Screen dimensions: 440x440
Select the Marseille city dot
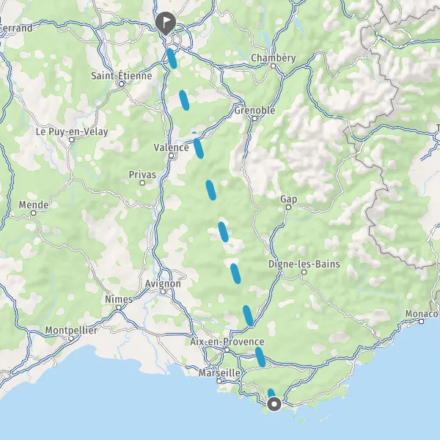(219, 381)
